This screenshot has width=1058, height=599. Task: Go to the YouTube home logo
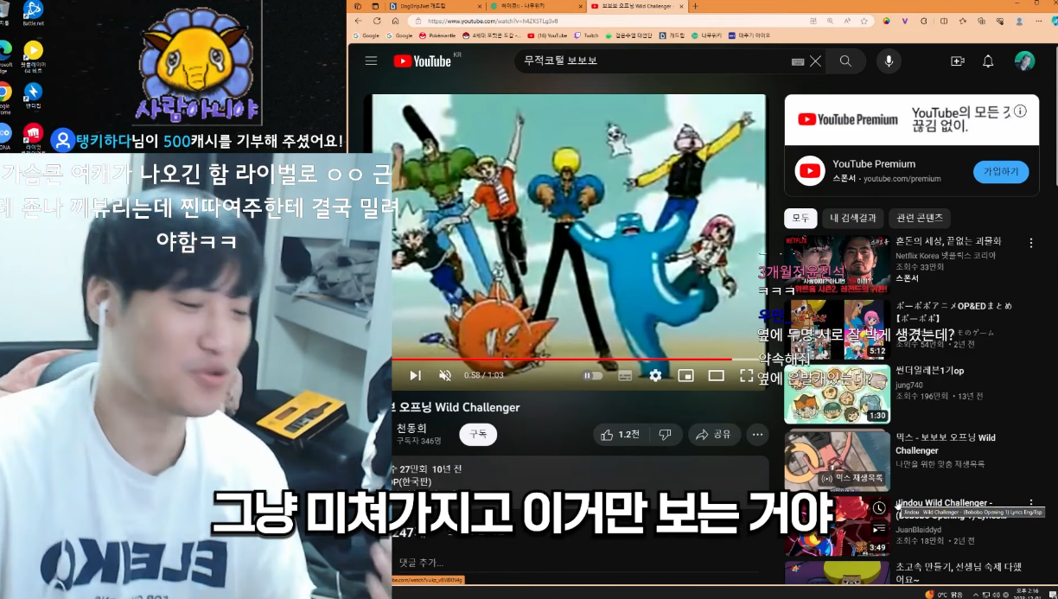pos(423,61)
